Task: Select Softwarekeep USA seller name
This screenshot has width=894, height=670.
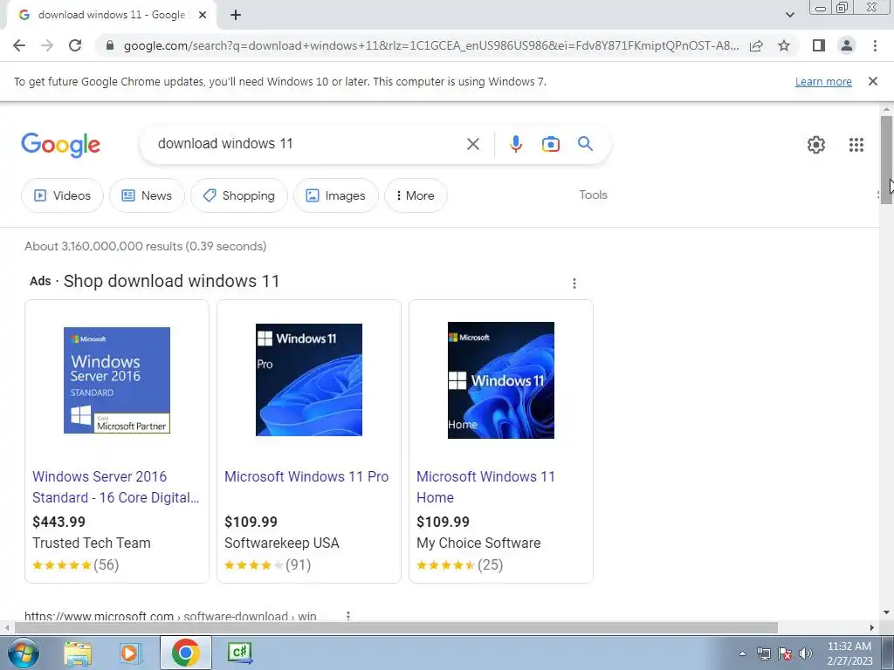Action: pos(282,543)
